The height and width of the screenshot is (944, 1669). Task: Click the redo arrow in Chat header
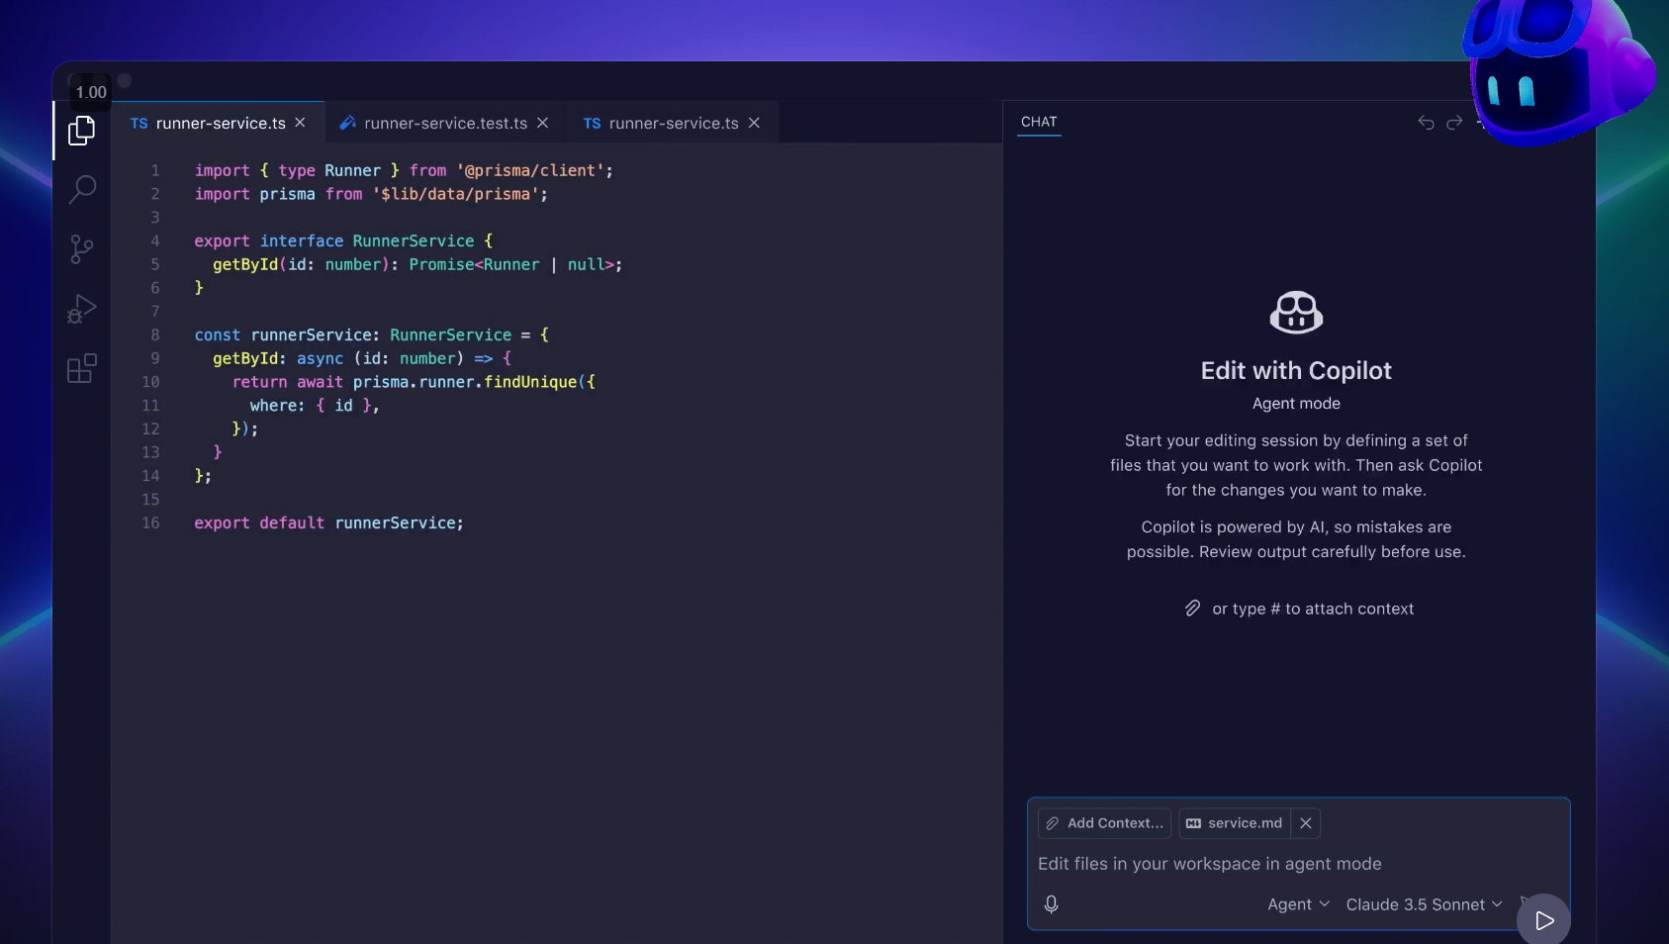1454,123
